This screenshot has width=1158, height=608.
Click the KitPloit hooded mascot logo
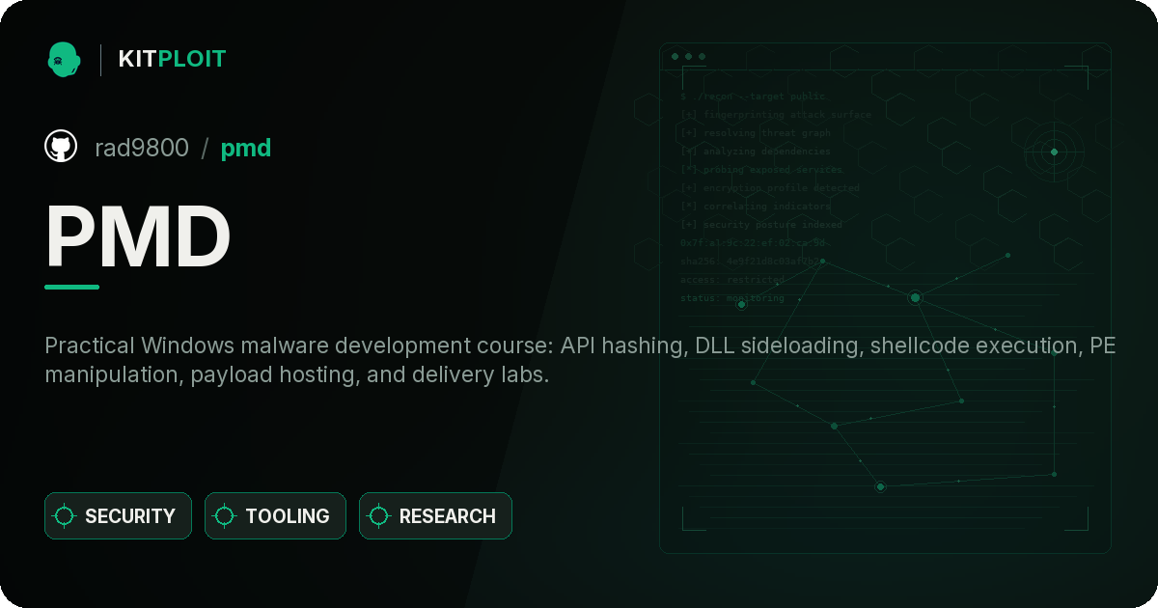click(64, 59)
